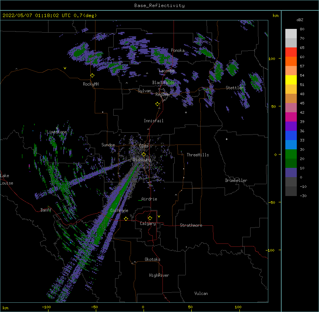Click the 50 tick on the bottom axis
Screen dimensions: 319x312
click(190, 307)
